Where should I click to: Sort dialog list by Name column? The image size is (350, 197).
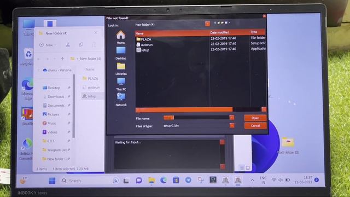(x=172, y=33)
